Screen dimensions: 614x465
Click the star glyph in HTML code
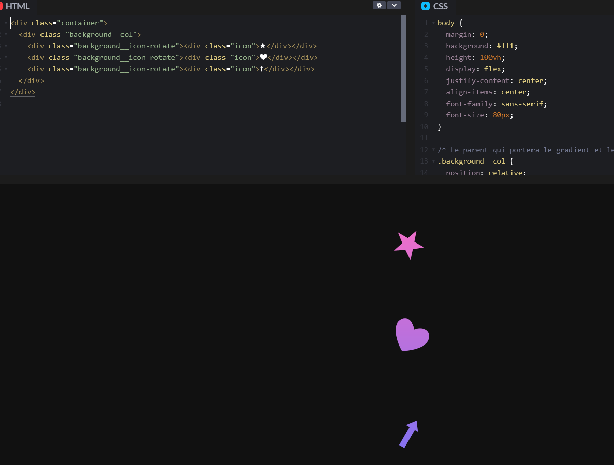click(263, 46)
